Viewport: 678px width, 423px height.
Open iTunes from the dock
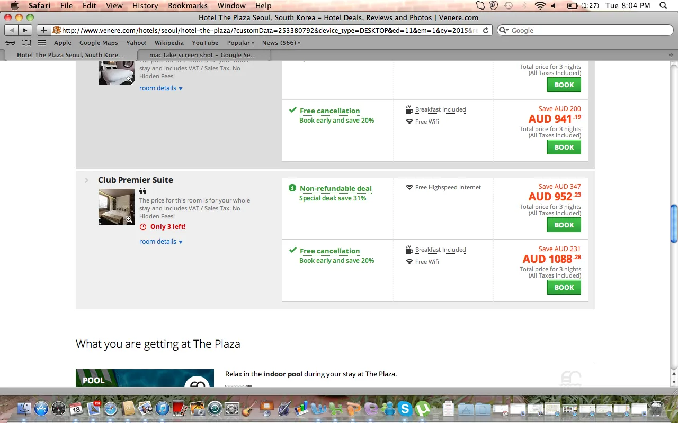pyautogui.click(x=163, y=409)
